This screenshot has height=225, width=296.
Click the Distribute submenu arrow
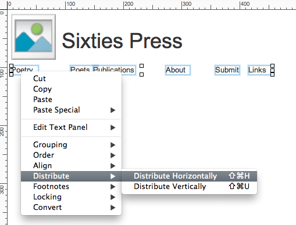(x=113, y=176)
